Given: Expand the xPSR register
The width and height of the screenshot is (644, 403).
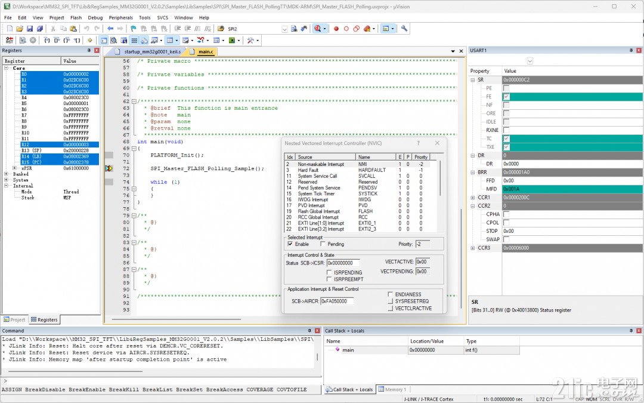Looking at the screenshot, I should tap(14, 168).
